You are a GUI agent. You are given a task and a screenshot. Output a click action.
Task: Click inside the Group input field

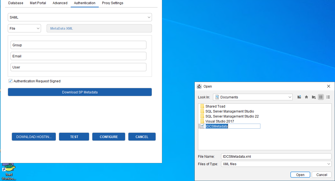[78, 45]
